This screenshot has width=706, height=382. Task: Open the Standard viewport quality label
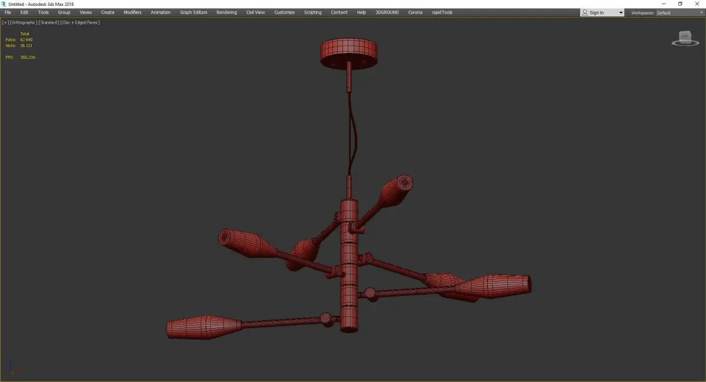48,22
